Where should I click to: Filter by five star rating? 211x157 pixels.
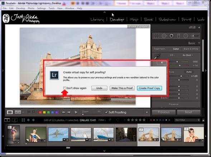coord(144,120)
